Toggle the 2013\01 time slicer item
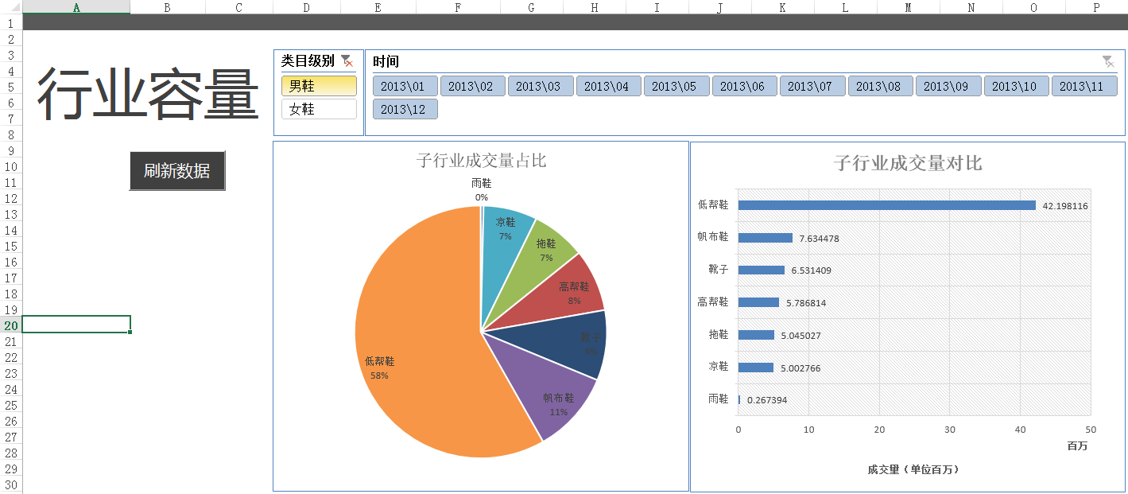Image resolution: width=1128 pixels, height=494 pixels. coord(405,86)
